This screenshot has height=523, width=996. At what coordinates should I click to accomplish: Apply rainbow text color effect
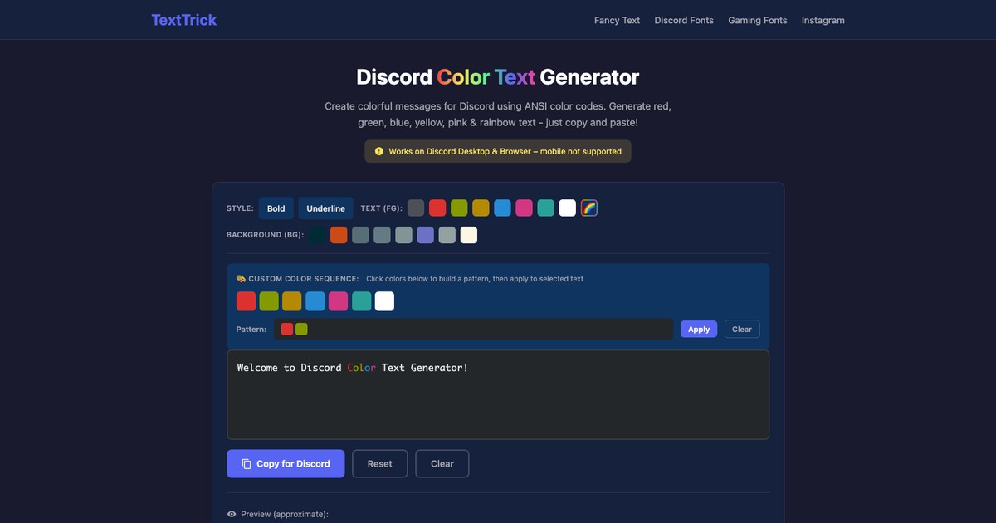588,208
